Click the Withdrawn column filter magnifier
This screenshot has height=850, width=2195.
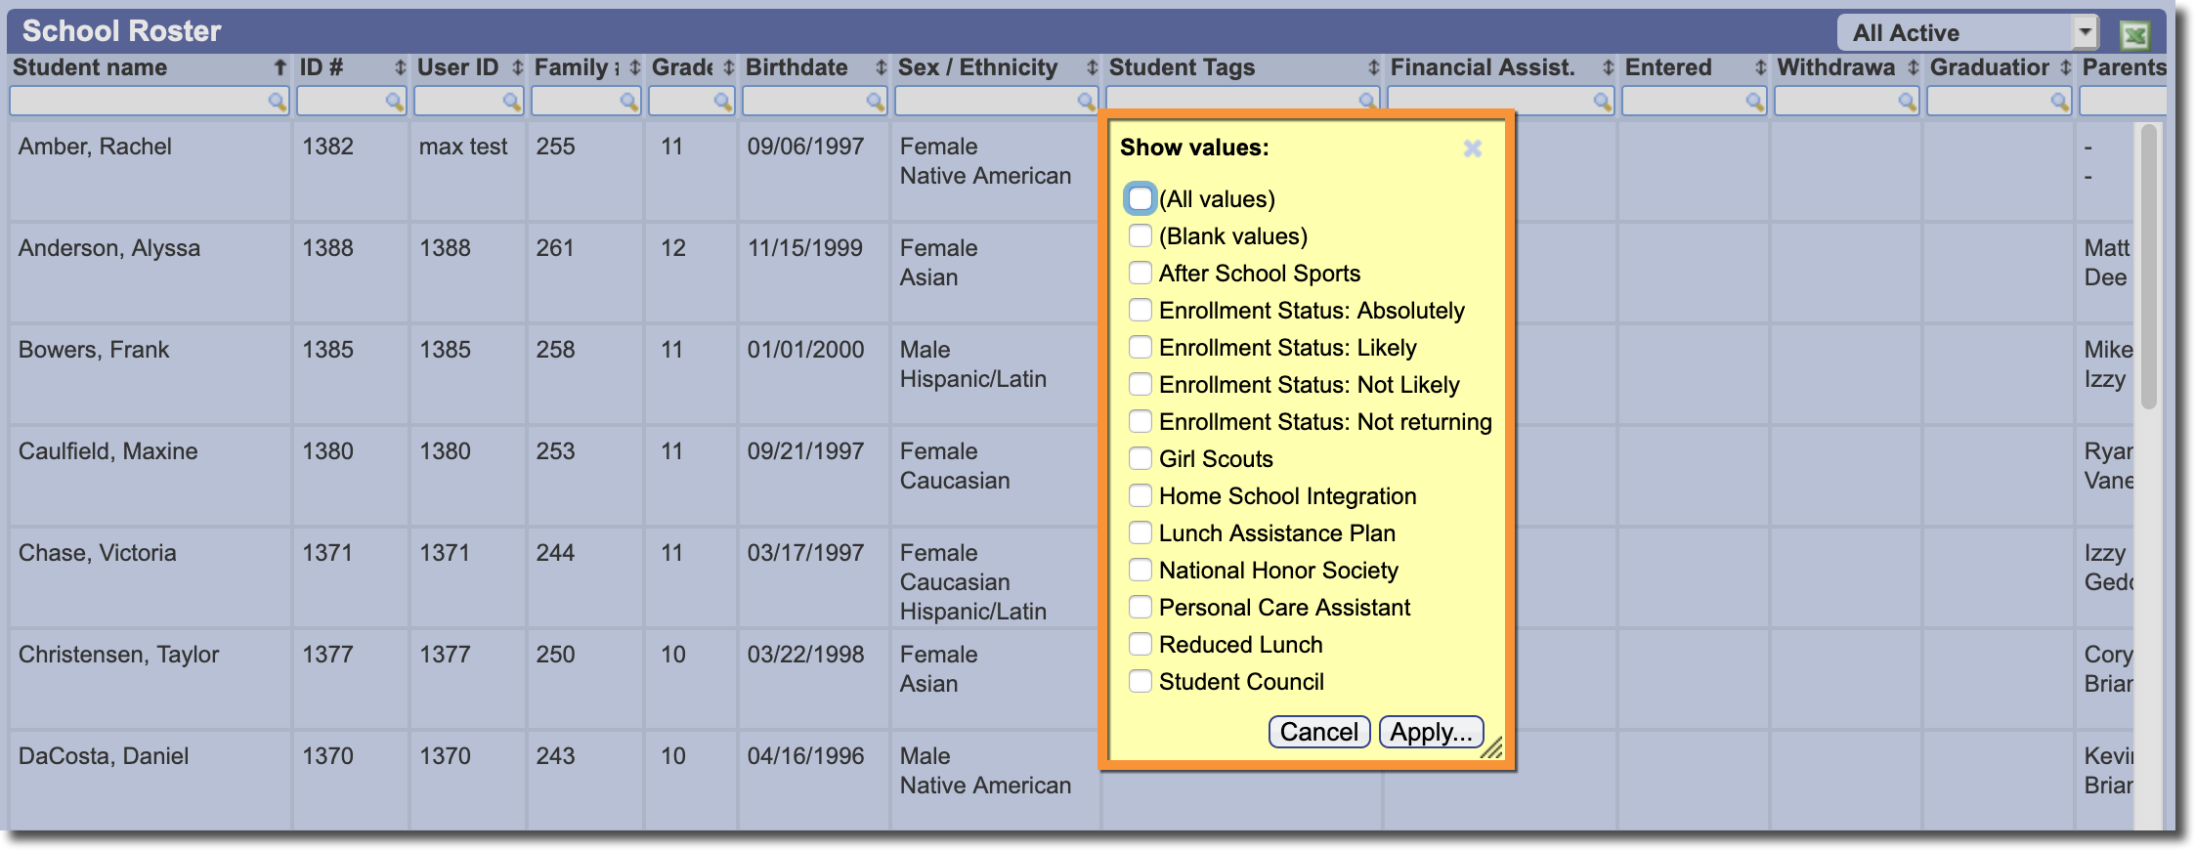[1907, 102]
